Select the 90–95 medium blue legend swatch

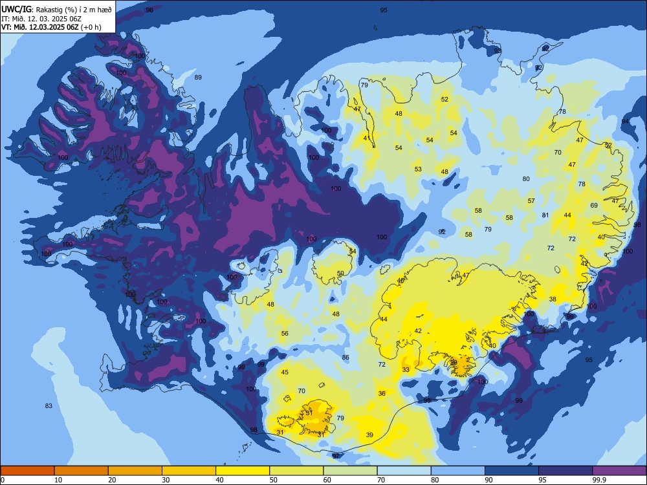(x=512, y=471)
